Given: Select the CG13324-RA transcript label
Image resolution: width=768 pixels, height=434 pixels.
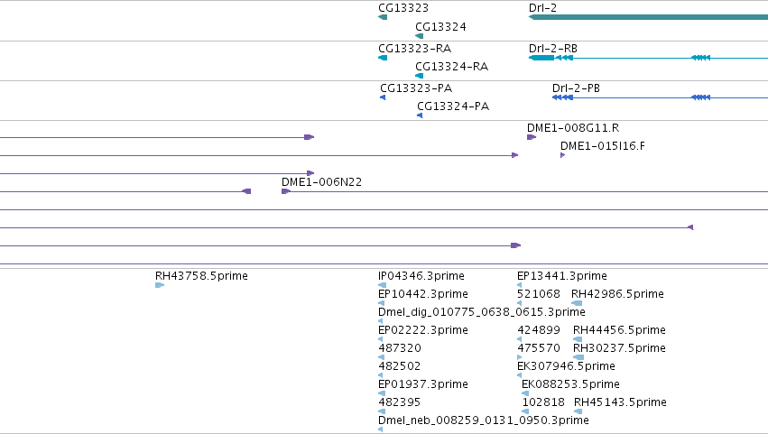Looking at the screenshot, I should tap(451, 67).
